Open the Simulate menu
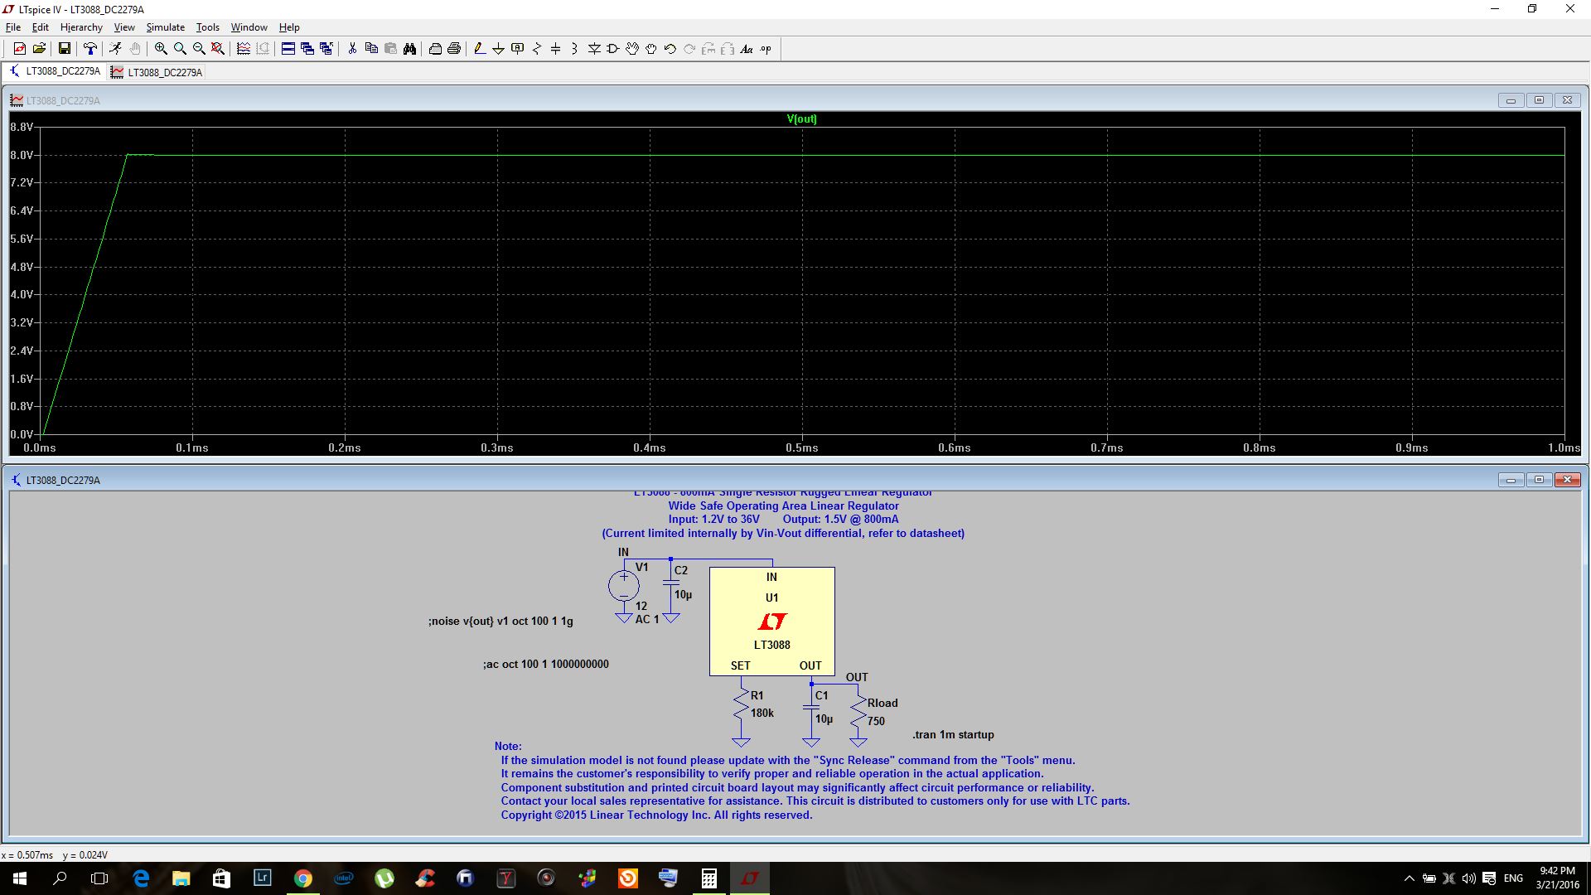 point(166,27)
